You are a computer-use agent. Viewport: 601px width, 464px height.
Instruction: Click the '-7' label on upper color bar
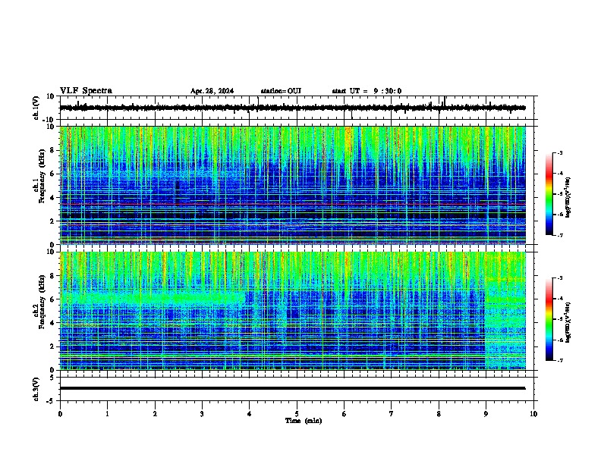point(559,235)
